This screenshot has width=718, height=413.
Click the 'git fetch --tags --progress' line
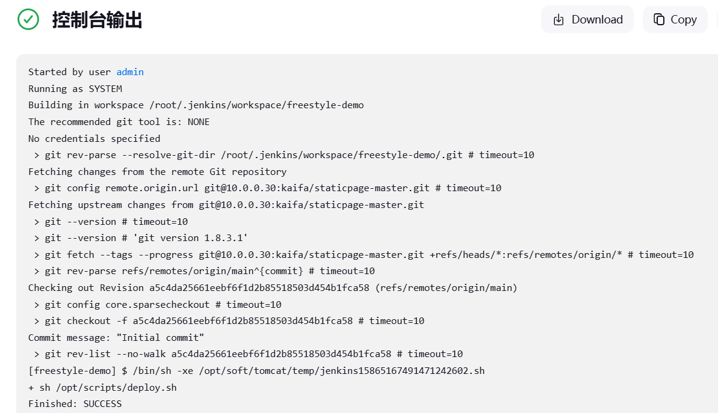coord(364,255)
